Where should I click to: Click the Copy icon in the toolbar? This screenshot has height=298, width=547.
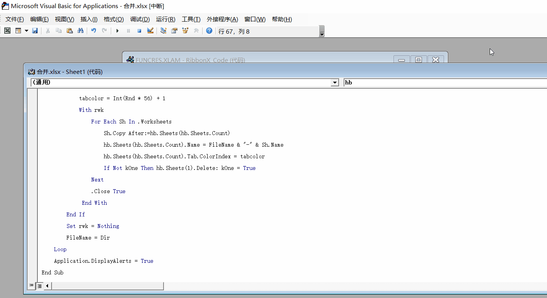point(58,31)
